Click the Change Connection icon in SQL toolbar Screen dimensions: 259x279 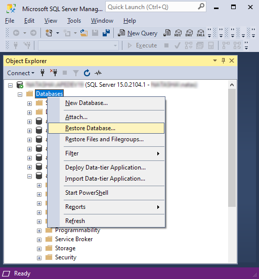[27, 45]
